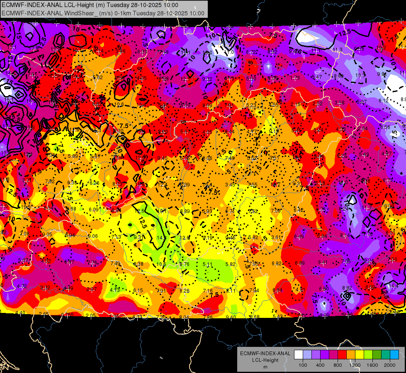Click the grid value '8.38' on the map
This screenshot has width=406, height=373.
pyautogui.click(x=138, y=264)
